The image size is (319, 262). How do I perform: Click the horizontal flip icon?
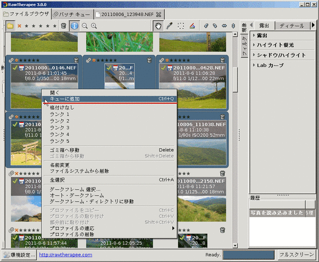[224, 26]
